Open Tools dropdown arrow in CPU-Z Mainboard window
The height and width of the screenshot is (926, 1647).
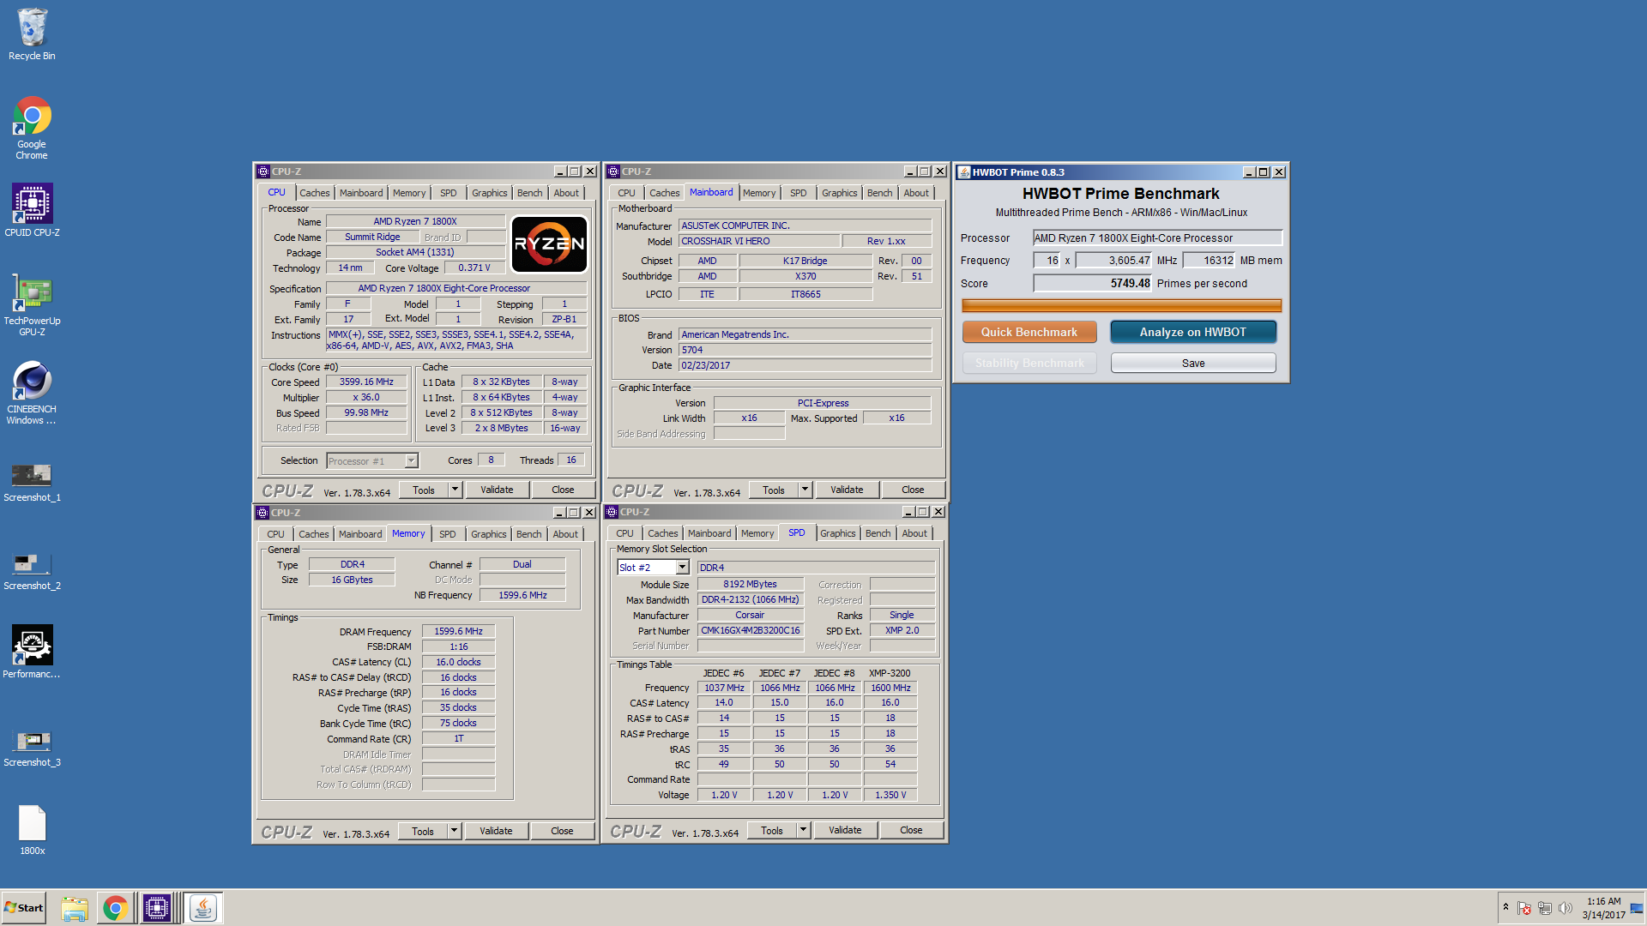click(805, 490)
